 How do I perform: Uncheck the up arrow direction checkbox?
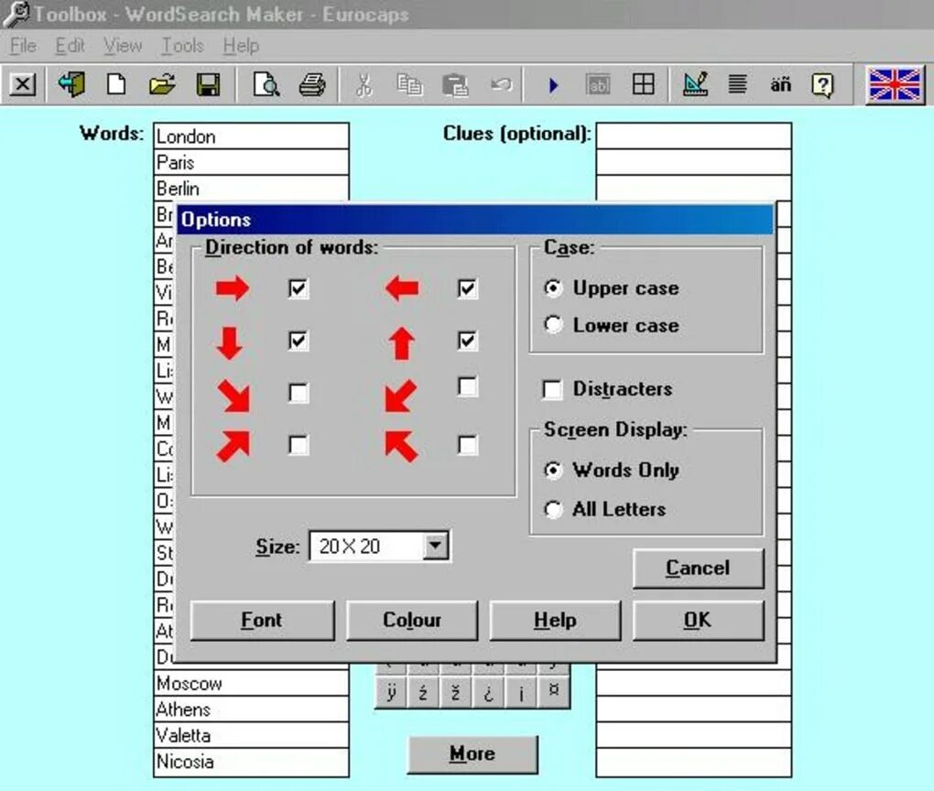[x=467, y=341]
